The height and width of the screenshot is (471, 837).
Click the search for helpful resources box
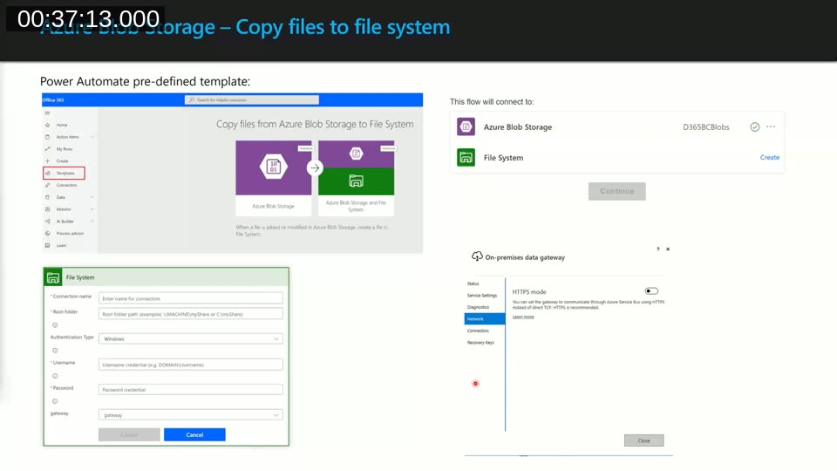(x=252, y=99)
